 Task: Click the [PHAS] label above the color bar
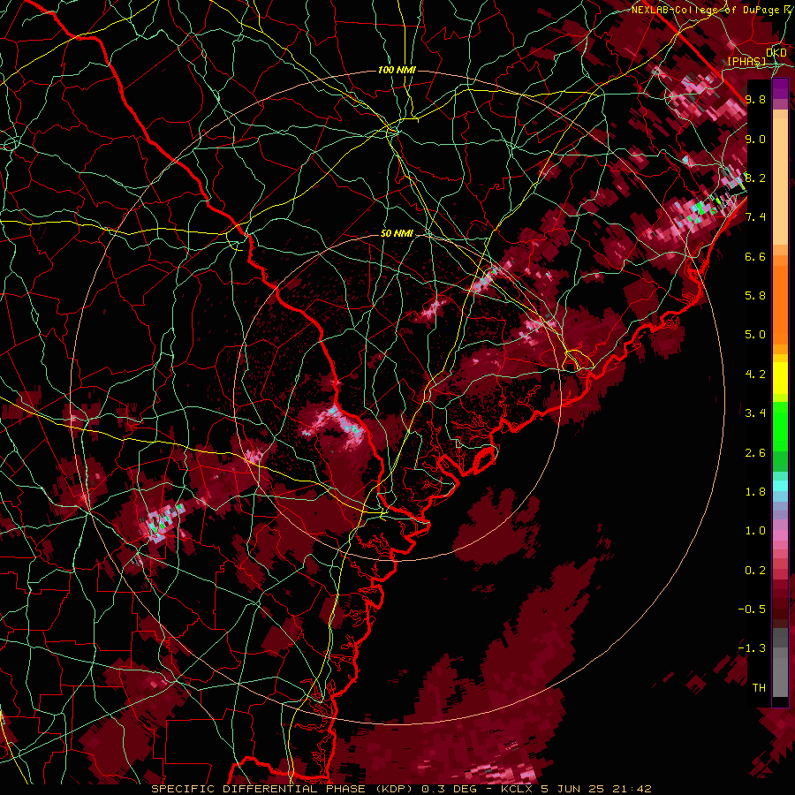[x=746, y=62]
